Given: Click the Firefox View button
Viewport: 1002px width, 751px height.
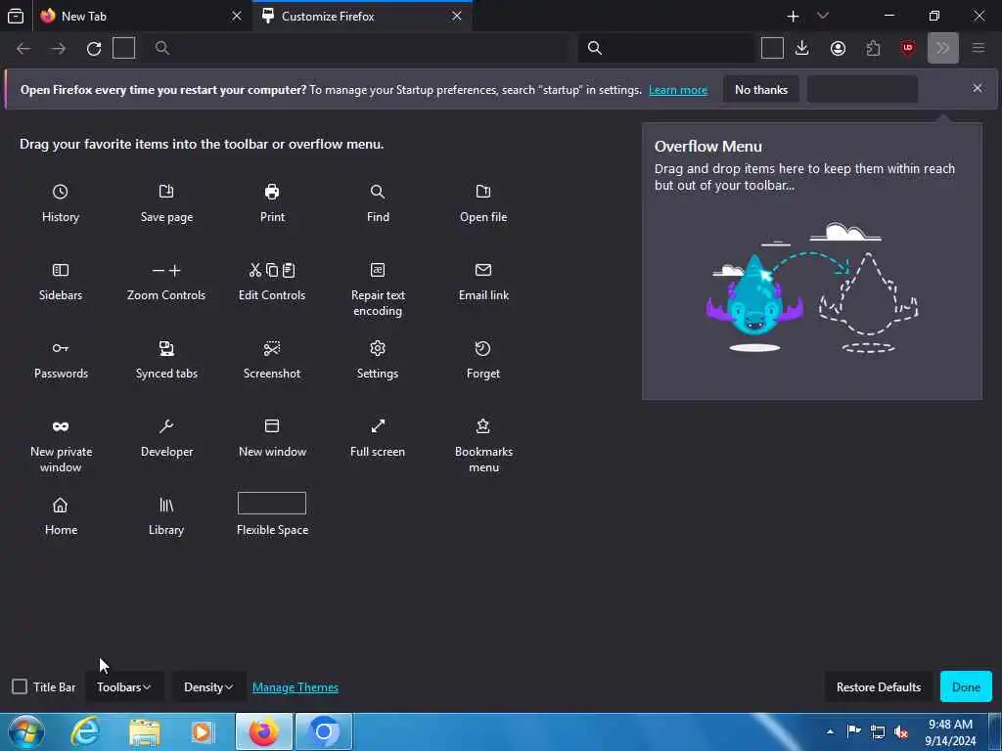Looking at the screenshot, I should [16, 16].
